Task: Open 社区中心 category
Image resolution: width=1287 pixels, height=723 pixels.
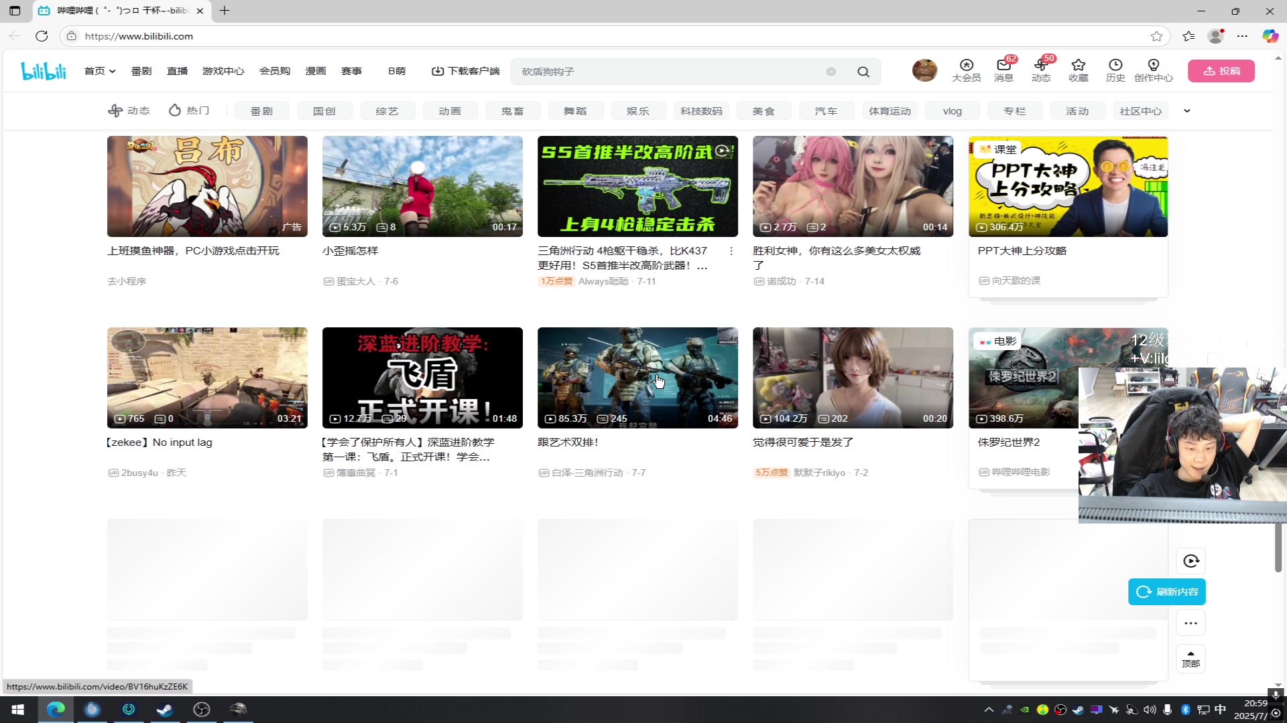Action: tap(1141, 111)
